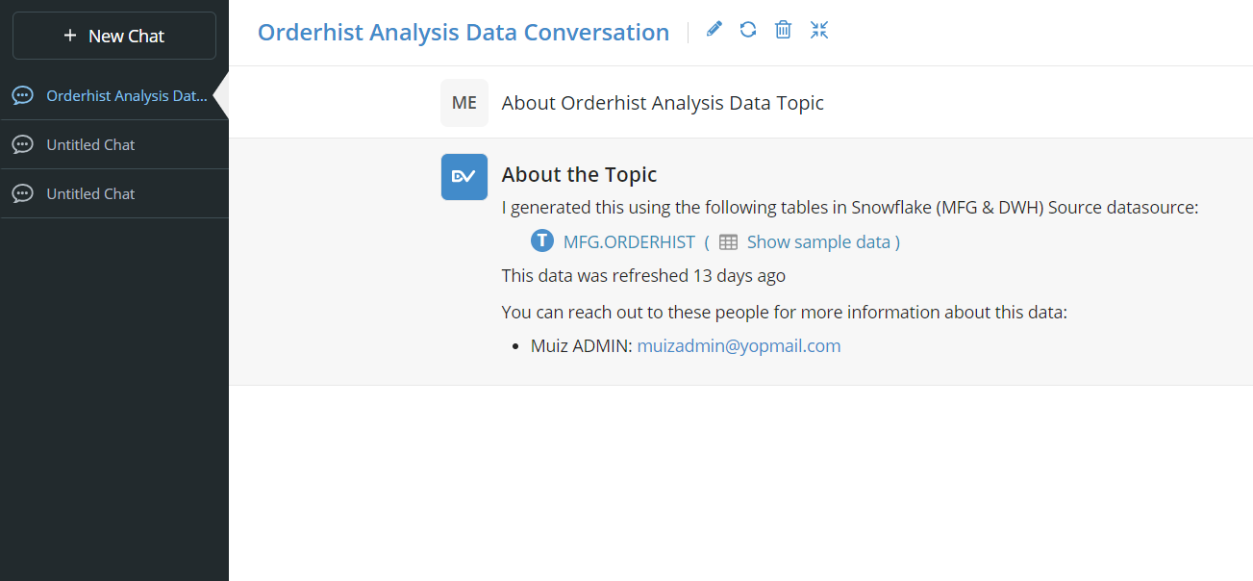Viewport: 1253px width, 581px height.
Task: Delete conversation using trash icon
Action: click(x=784, y=30)
